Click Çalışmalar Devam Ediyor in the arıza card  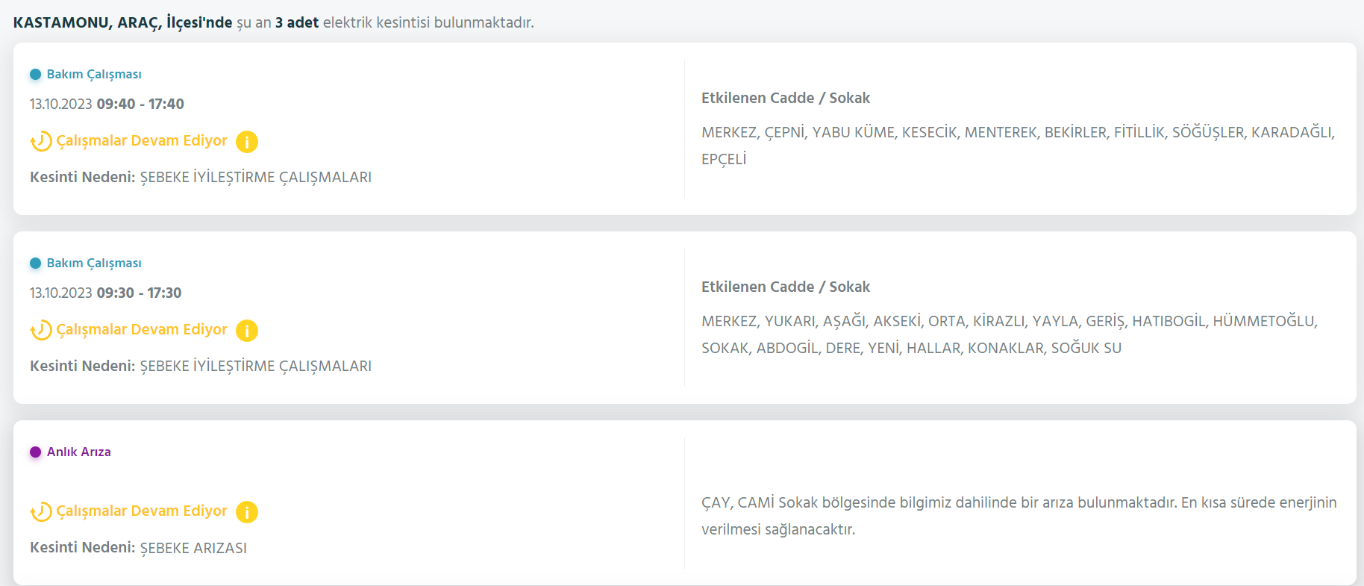coord(142,511)
